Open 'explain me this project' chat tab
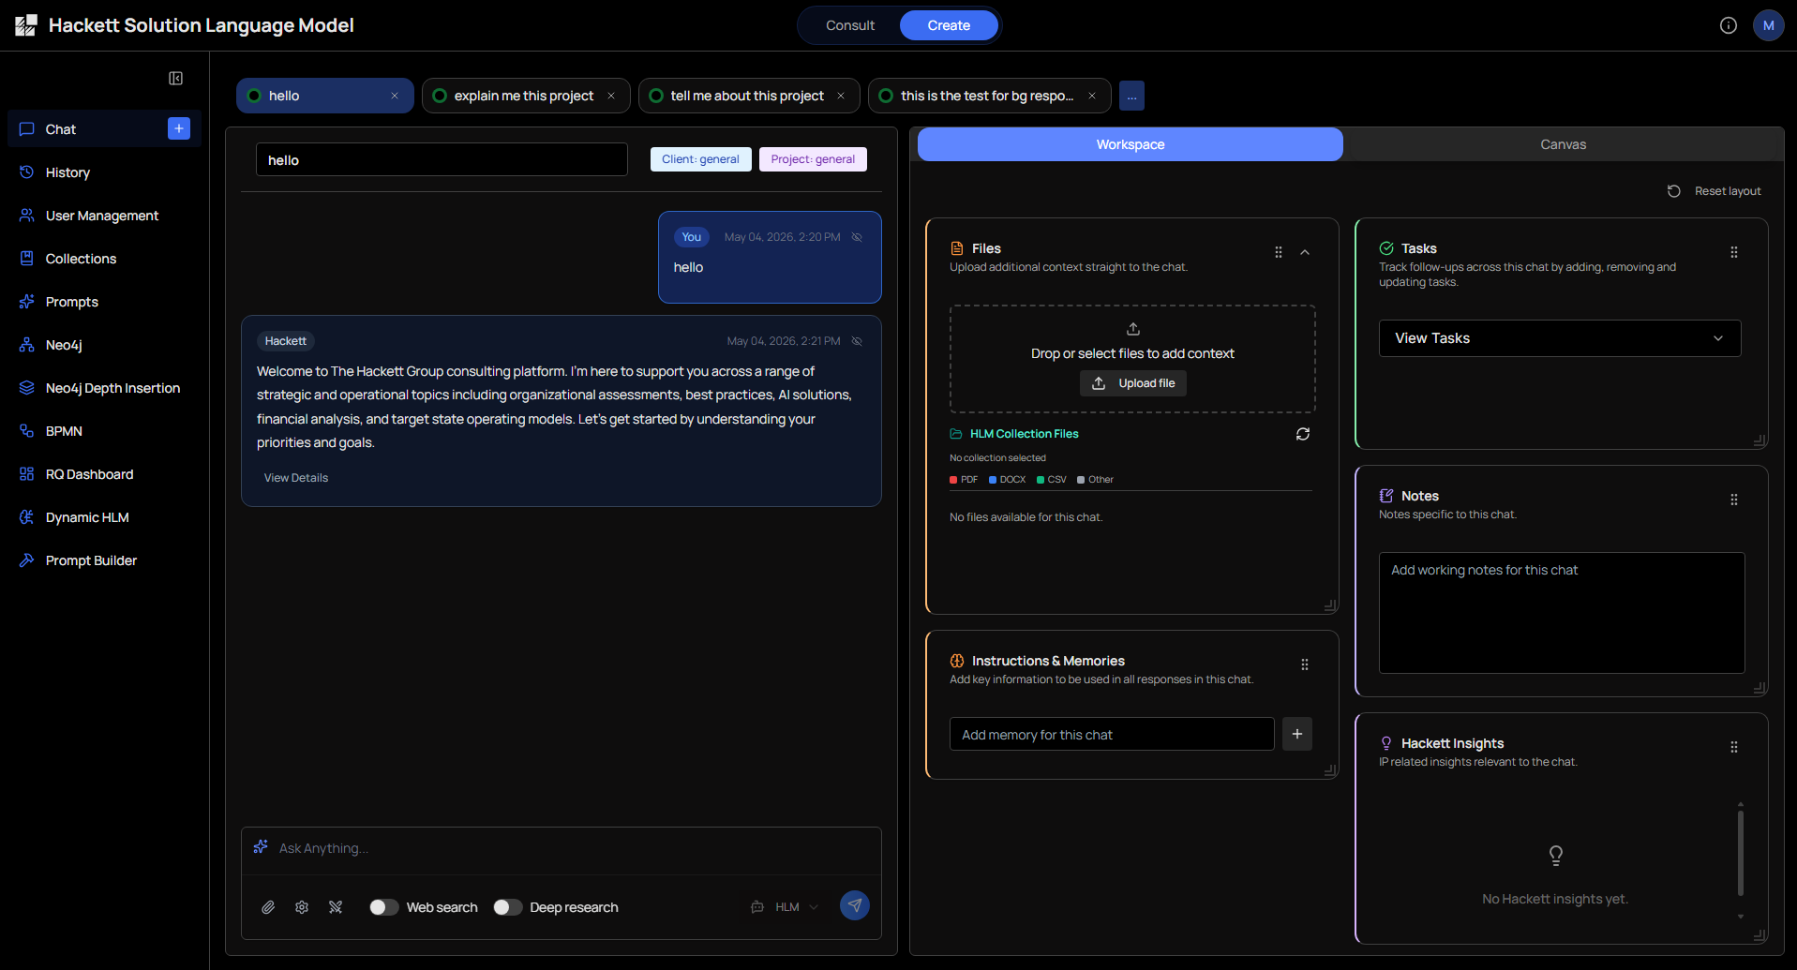 point(524,96)
